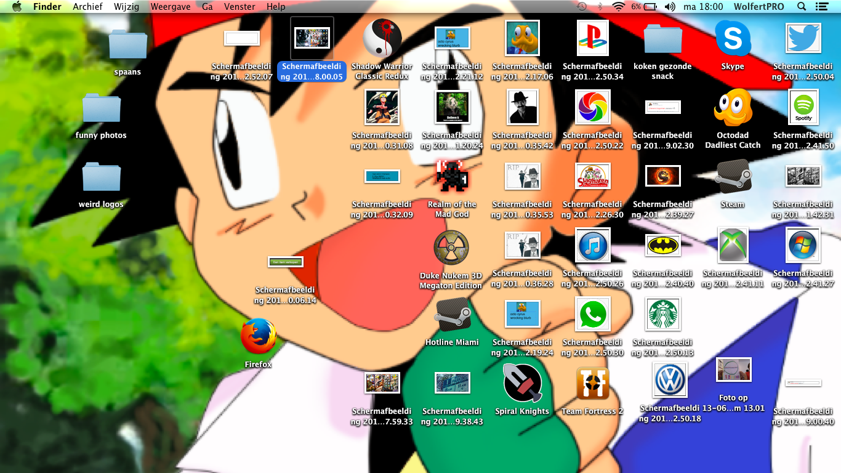Click the Steam desktop icon
The width and height of the screenshot is (841, 473).
[733, 177]
